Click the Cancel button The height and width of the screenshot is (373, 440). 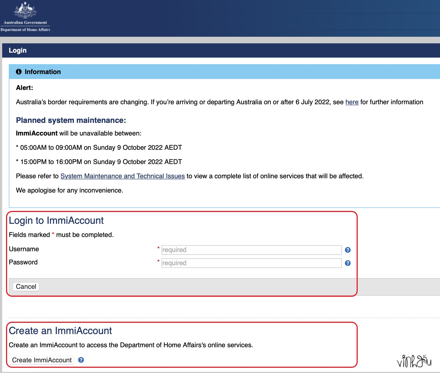26,287
